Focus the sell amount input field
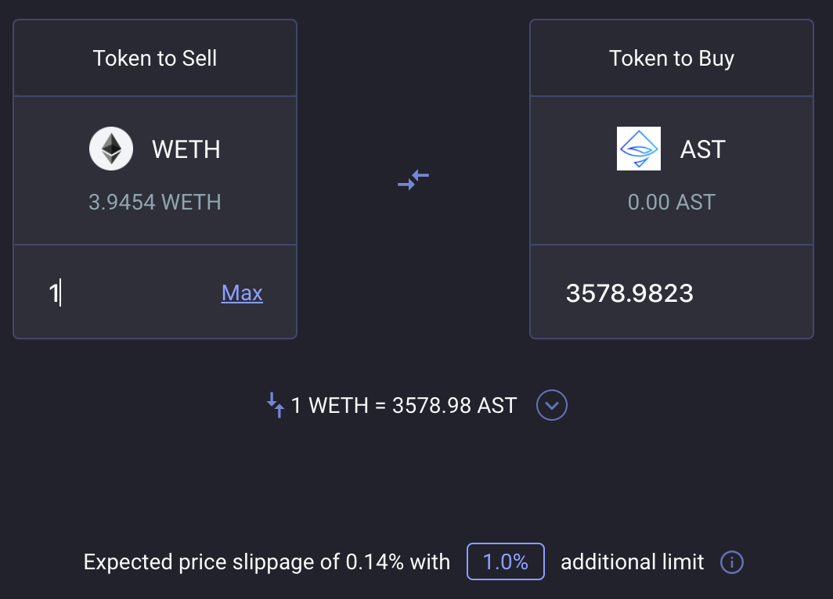 (128, 293)
